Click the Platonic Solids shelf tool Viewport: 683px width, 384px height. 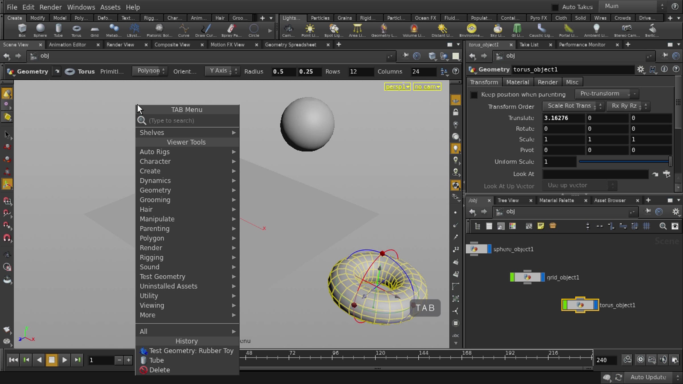(x=159, y=30)
